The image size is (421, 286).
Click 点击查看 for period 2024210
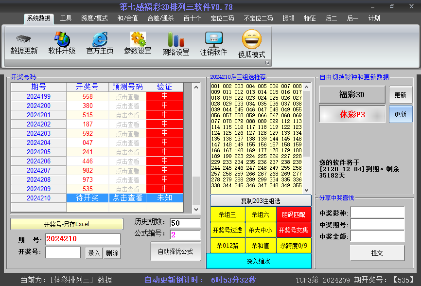[127, 198]
